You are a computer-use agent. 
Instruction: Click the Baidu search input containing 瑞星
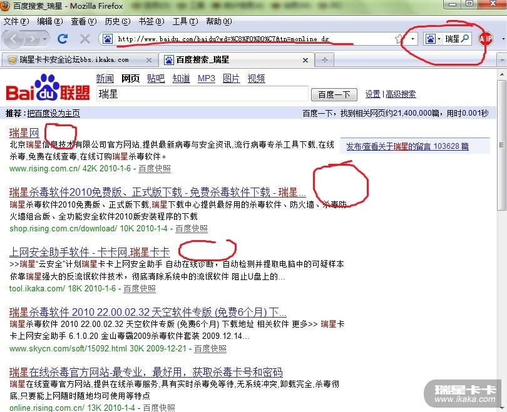pos(202,94)
